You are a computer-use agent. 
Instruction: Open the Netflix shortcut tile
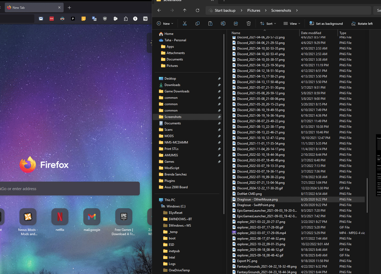pos(60,217)
